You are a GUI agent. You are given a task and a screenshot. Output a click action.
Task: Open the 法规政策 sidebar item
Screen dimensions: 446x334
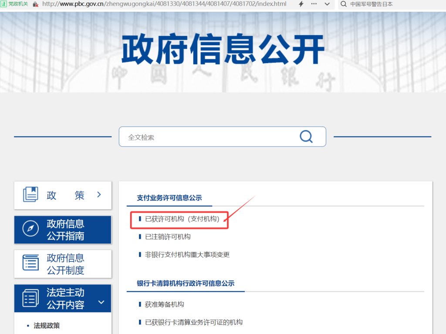click(47, 325)
